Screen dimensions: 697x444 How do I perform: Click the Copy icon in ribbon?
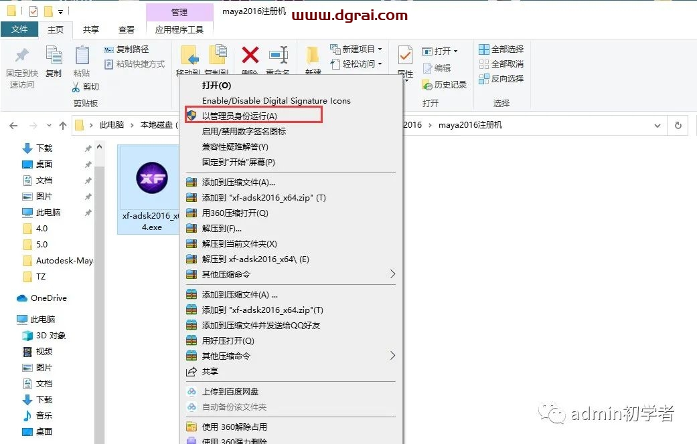tap(54, 56)
